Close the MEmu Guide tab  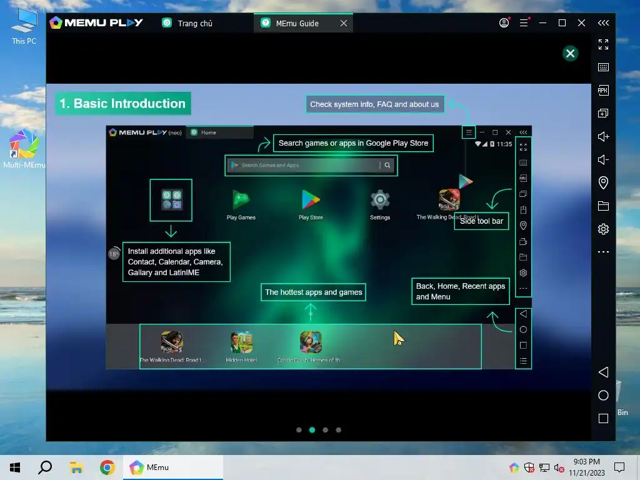tap(344, 23)
